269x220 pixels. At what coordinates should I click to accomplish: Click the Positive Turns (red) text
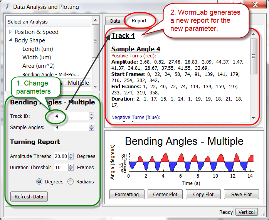coord(134,56)
